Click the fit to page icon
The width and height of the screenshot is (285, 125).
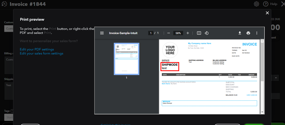coord(199,33)
